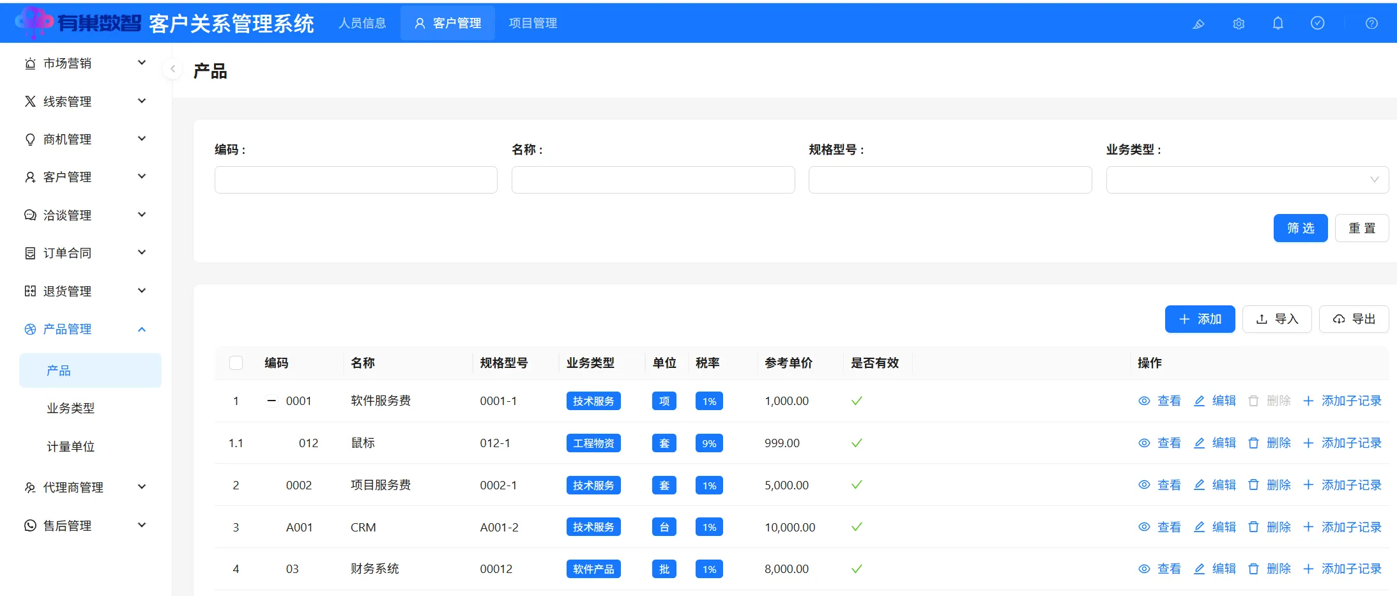
Task: Click the 编码 filter input field
Action: point(356,180)
